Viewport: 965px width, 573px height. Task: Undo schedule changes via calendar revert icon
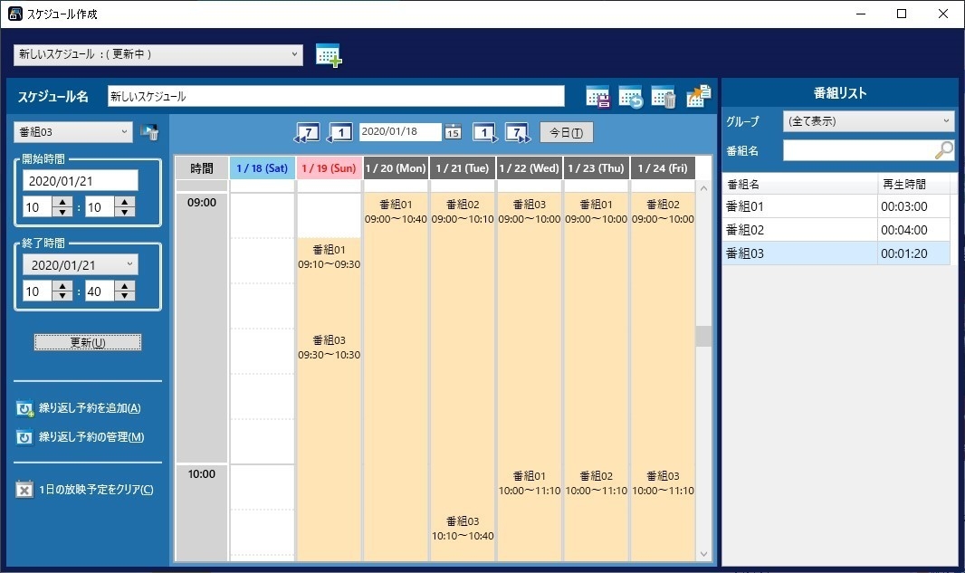[x=630, y=96]
